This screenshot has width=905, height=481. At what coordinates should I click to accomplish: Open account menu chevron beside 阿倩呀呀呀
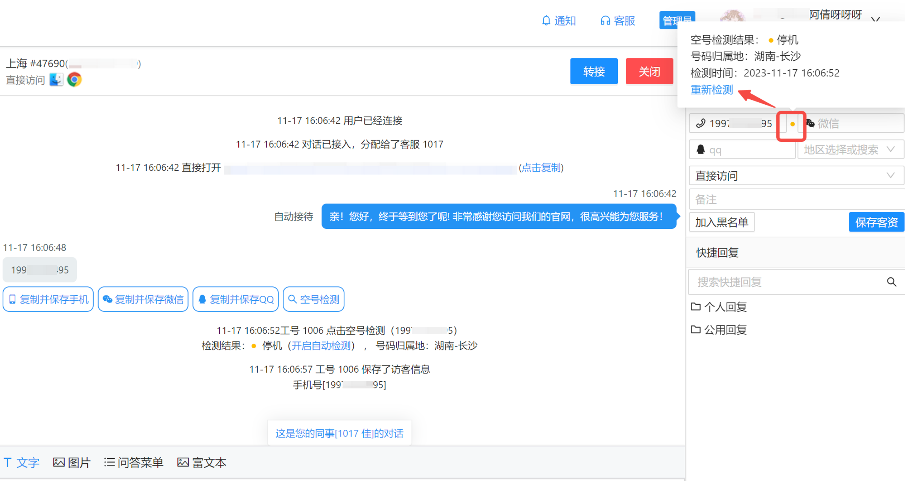(876, 20)
